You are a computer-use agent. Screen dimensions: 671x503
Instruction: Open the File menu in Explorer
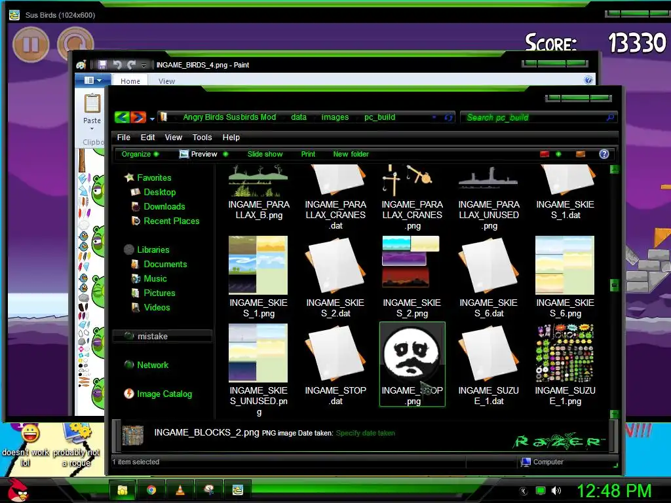click(124, 138)
